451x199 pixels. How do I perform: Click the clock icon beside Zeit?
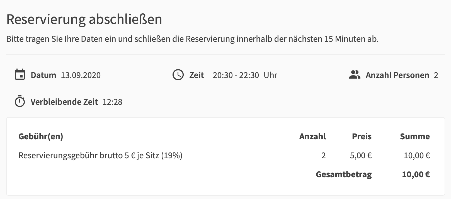pos(178,75)
